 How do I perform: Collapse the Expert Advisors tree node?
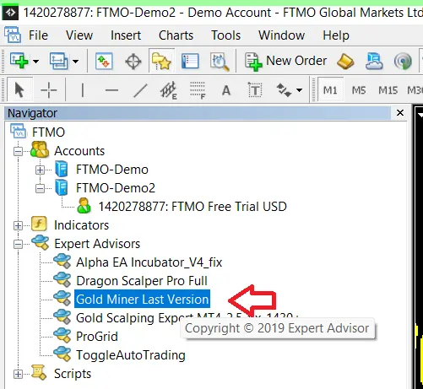click(18, 244)
